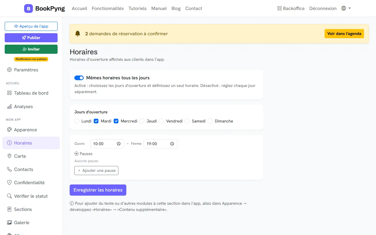Click the Sections document icon
This screenshot has width=376, height=235.
click(x=9, y=209)
